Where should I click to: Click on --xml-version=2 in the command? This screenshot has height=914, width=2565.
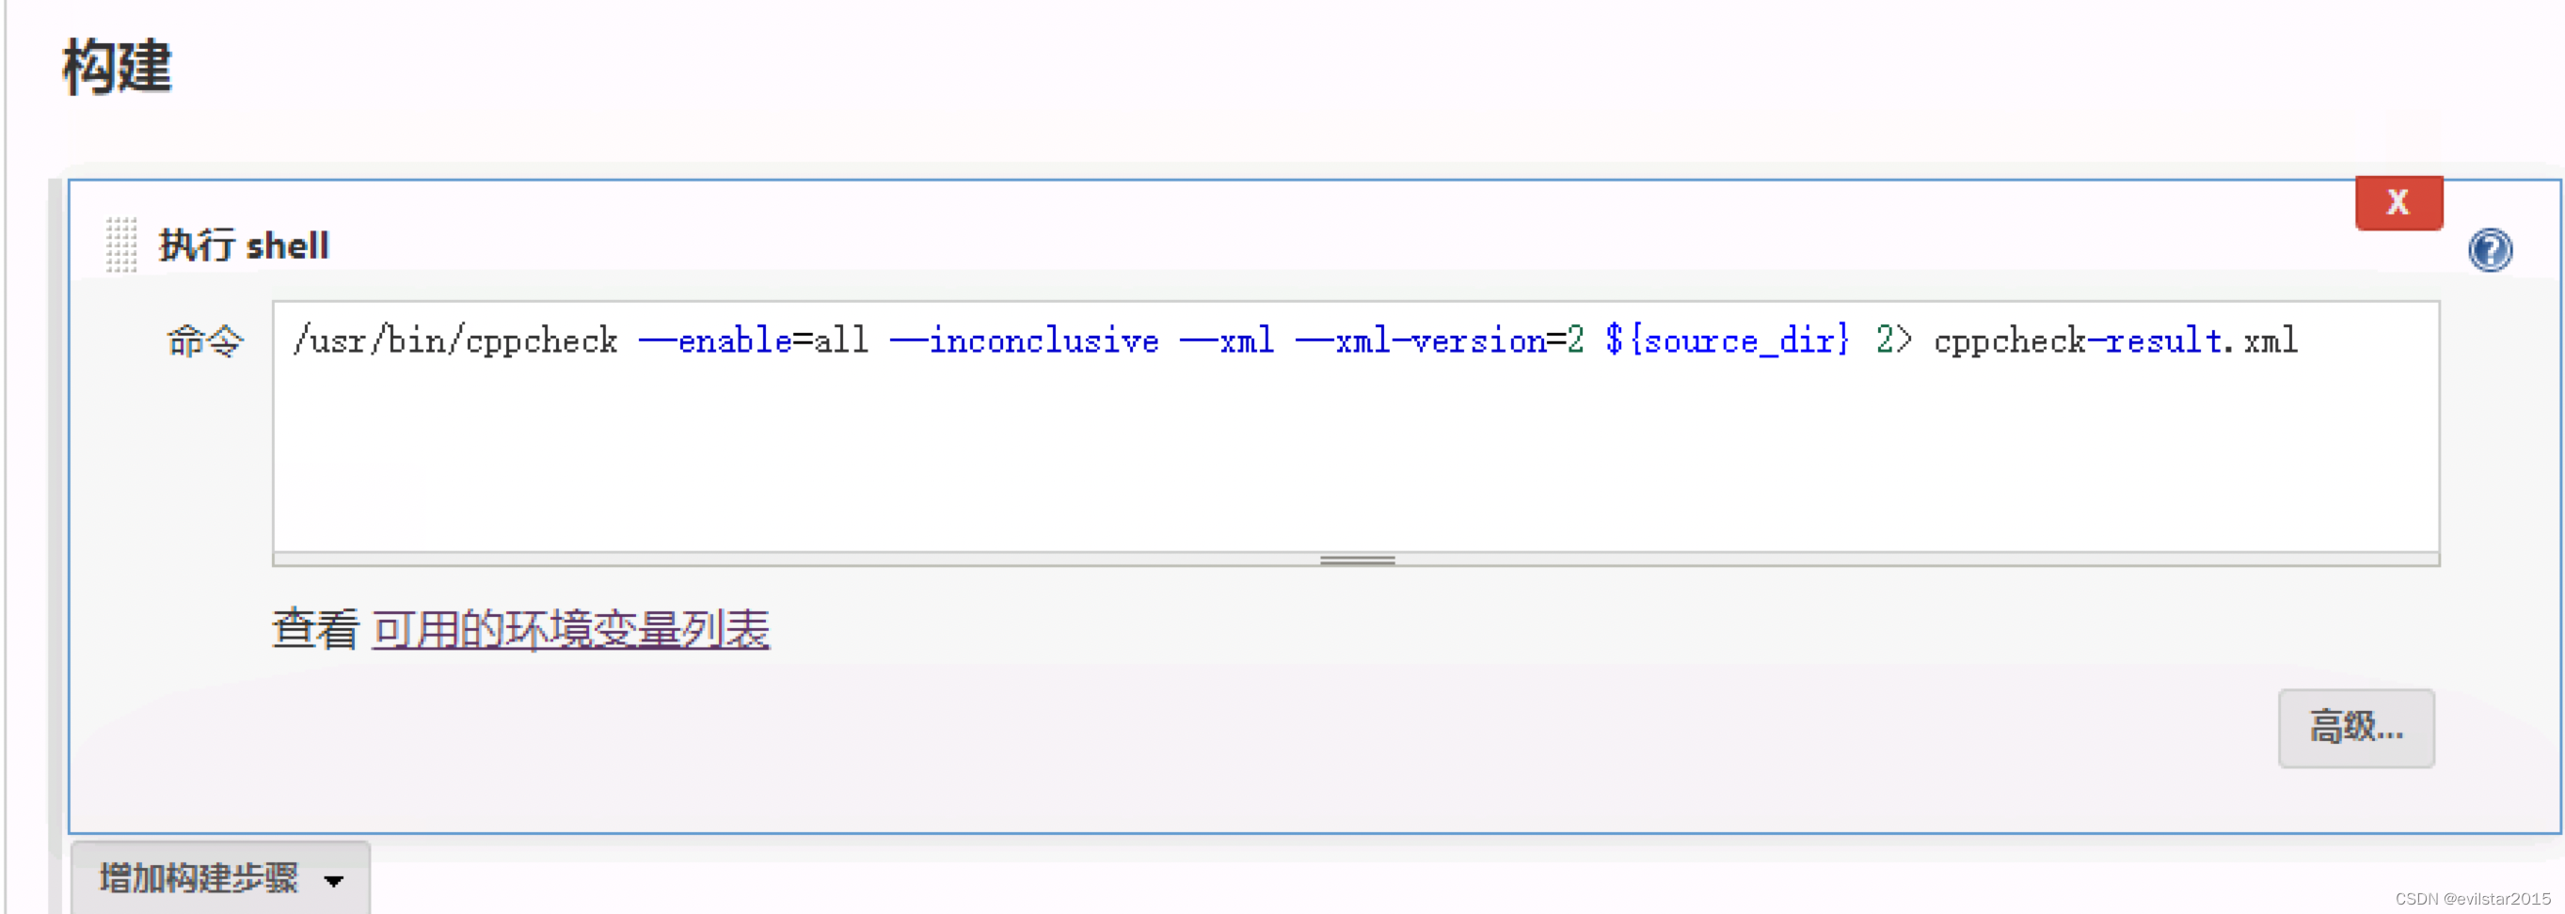[1440, 341]
